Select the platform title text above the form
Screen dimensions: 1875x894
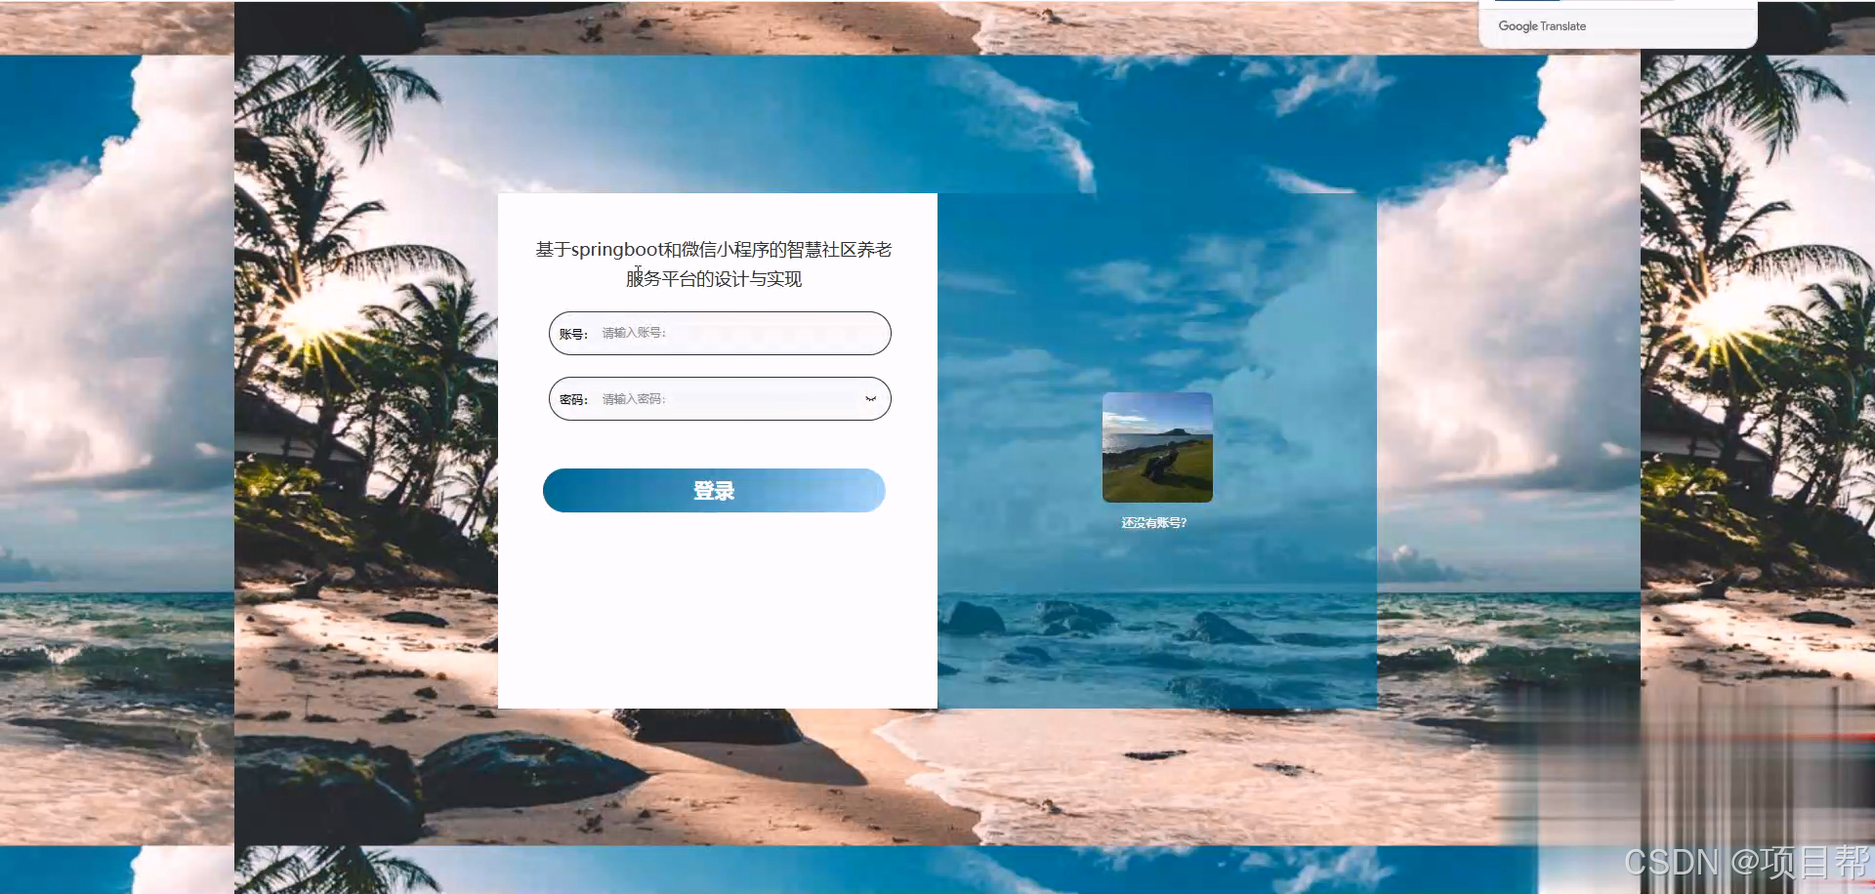click(716, 264)
